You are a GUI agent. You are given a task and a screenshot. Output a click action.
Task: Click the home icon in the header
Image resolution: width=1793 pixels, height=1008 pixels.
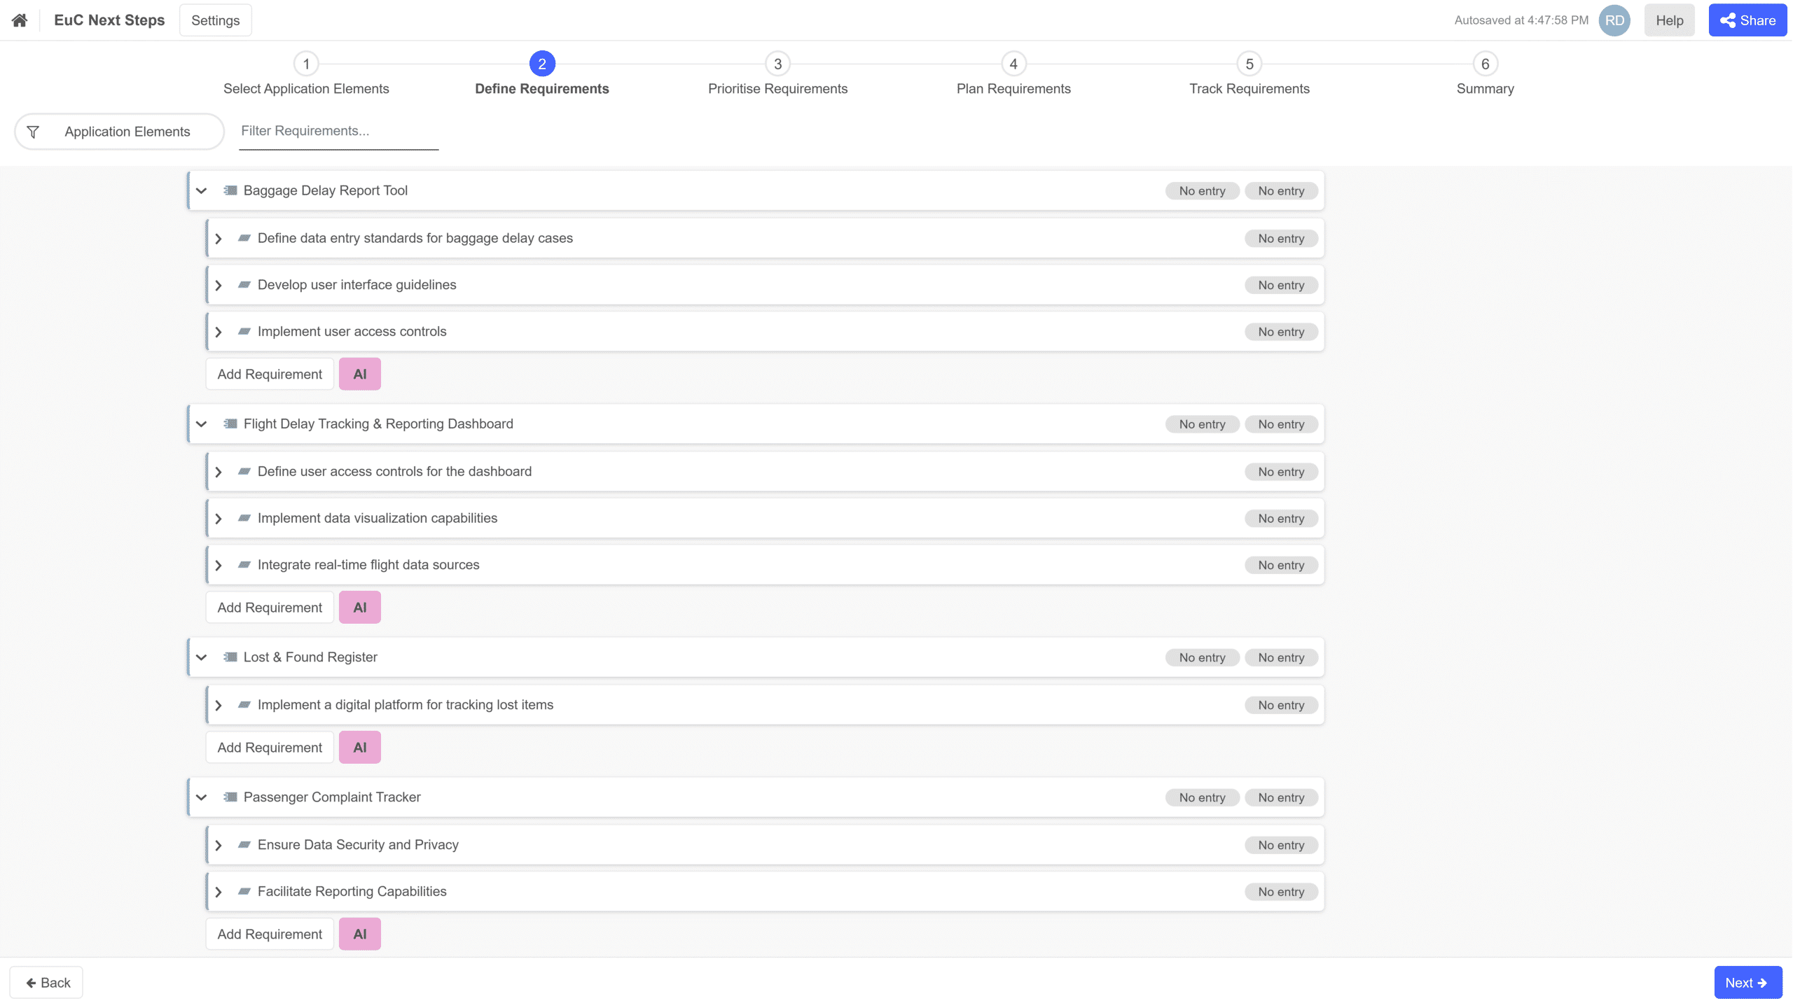(20, 20)
